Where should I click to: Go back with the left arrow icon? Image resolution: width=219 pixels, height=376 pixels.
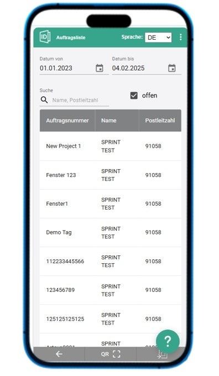click(x=59, y=354)
